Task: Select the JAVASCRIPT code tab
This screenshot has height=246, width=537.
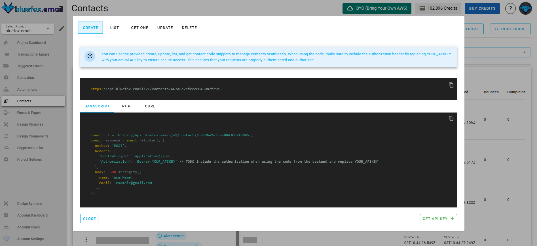Action: click(x=97, y=106)
